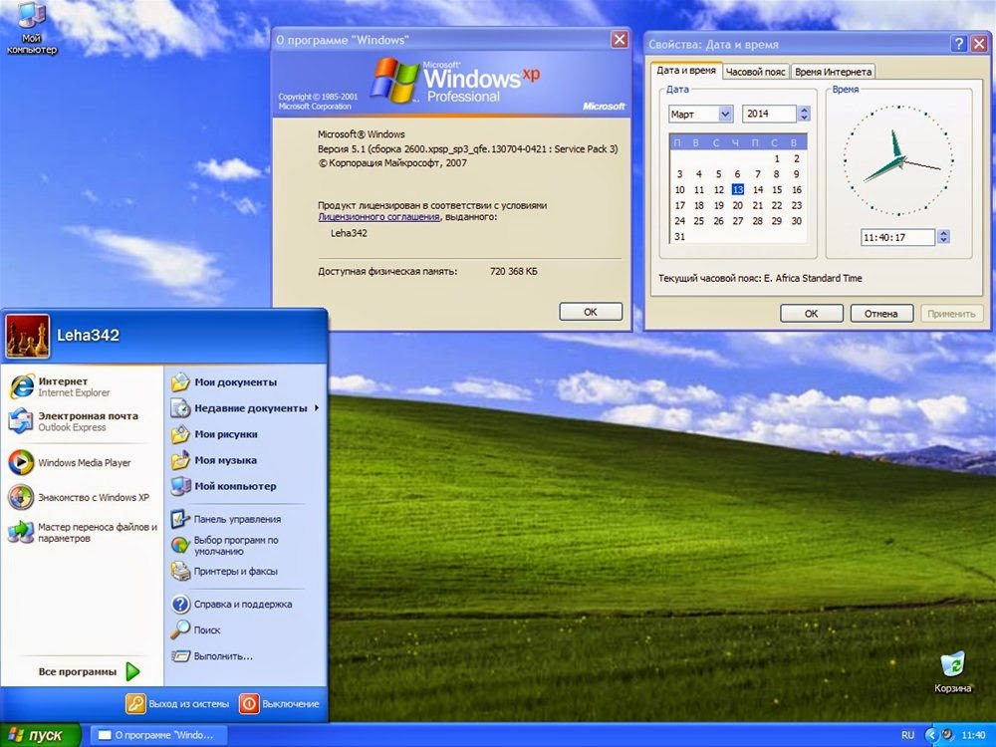This screenshot has height=747, width=996.
Task: Select the О программе Windows taskbar button
Action: 157,736
